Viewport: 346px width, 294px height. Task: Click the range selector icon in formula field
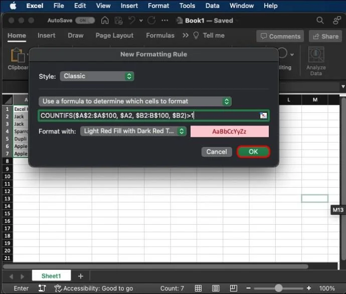point(263,115)
